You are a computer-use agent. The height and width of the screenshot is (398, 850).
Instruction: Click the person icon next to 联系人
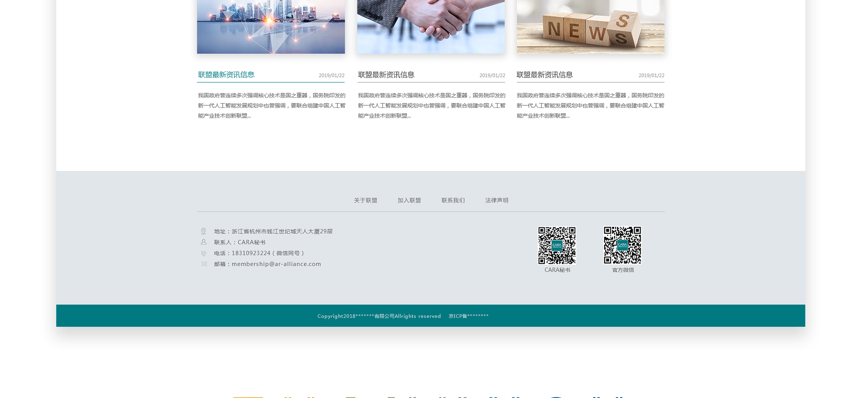[204, 242]
